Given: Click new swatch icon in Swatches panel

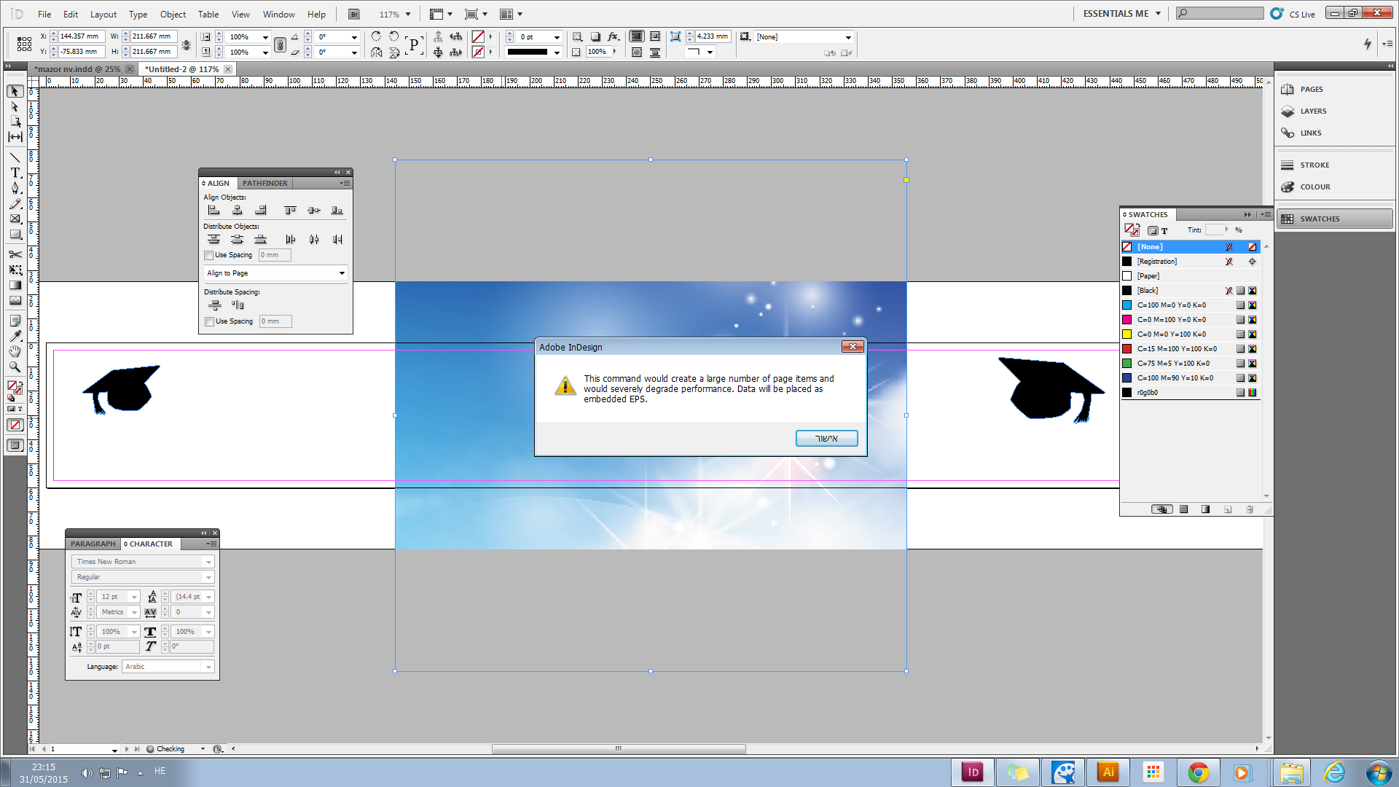Looking at the screenshot, I should point(1228,509).
